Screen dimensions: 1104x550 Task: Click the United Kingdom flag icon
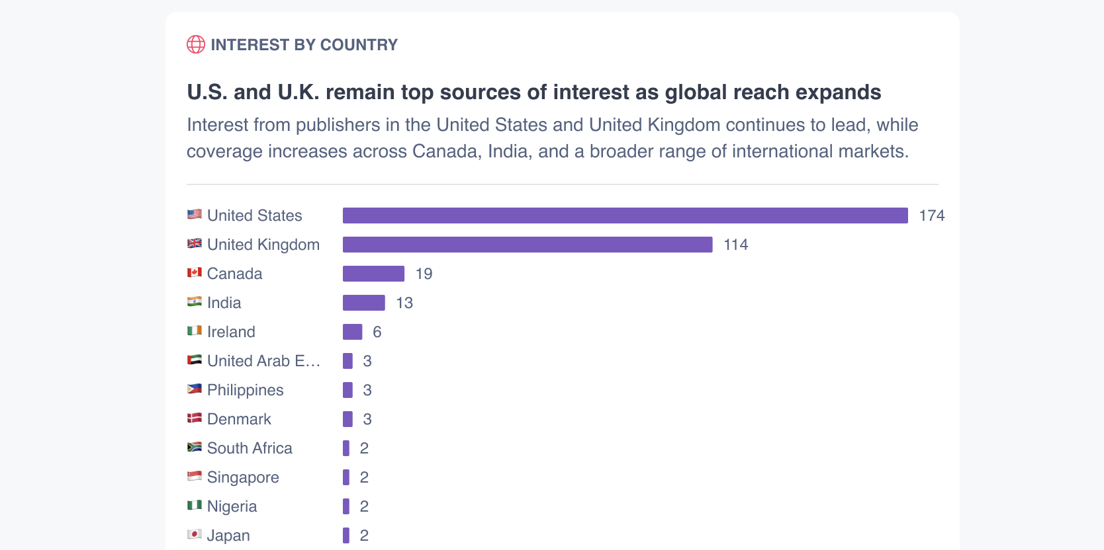[x=195, y=243]
